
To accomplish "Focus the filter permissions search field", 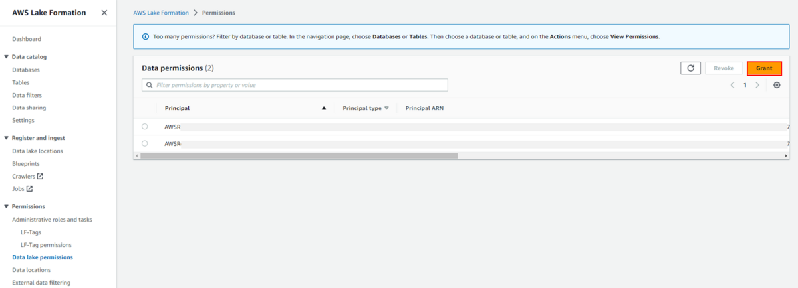I will pyautogui.click(x=295, y=85).
